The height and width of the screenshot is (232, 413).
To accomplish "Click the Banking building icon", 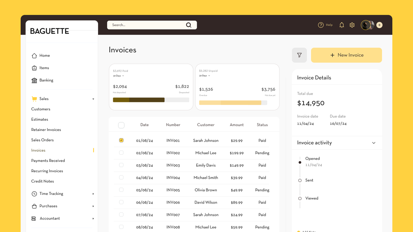I will 34,80.
